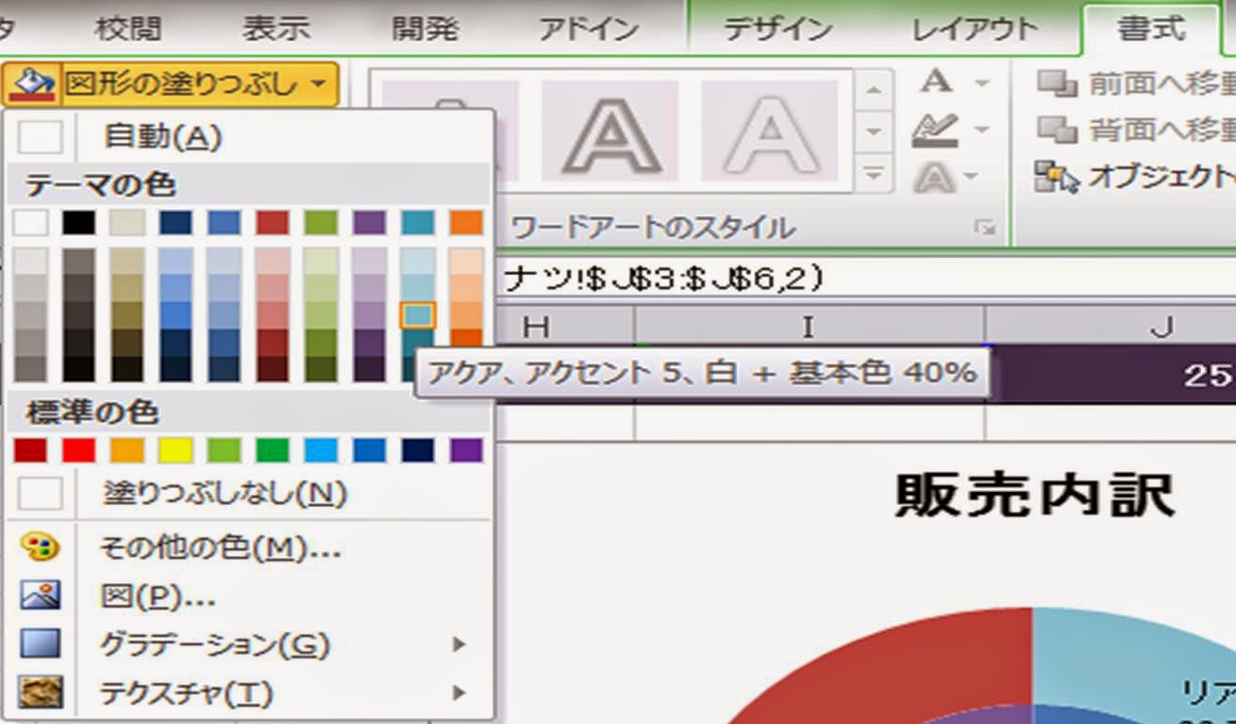Screen dimensions: 1236x724
Task: Click the color palette icon beside その他の色
Action: coord(39,547)
